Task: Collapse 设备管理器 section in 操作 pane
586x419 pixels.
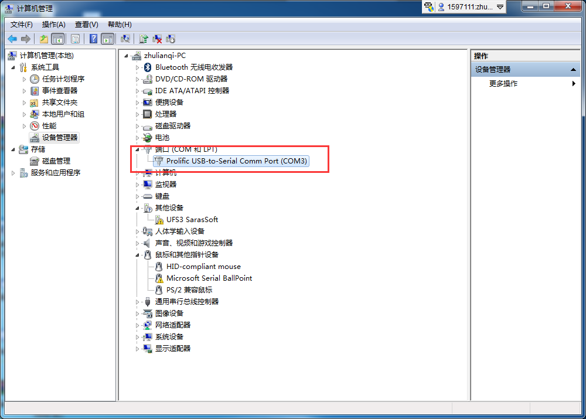Action: (x=573, y=70)
